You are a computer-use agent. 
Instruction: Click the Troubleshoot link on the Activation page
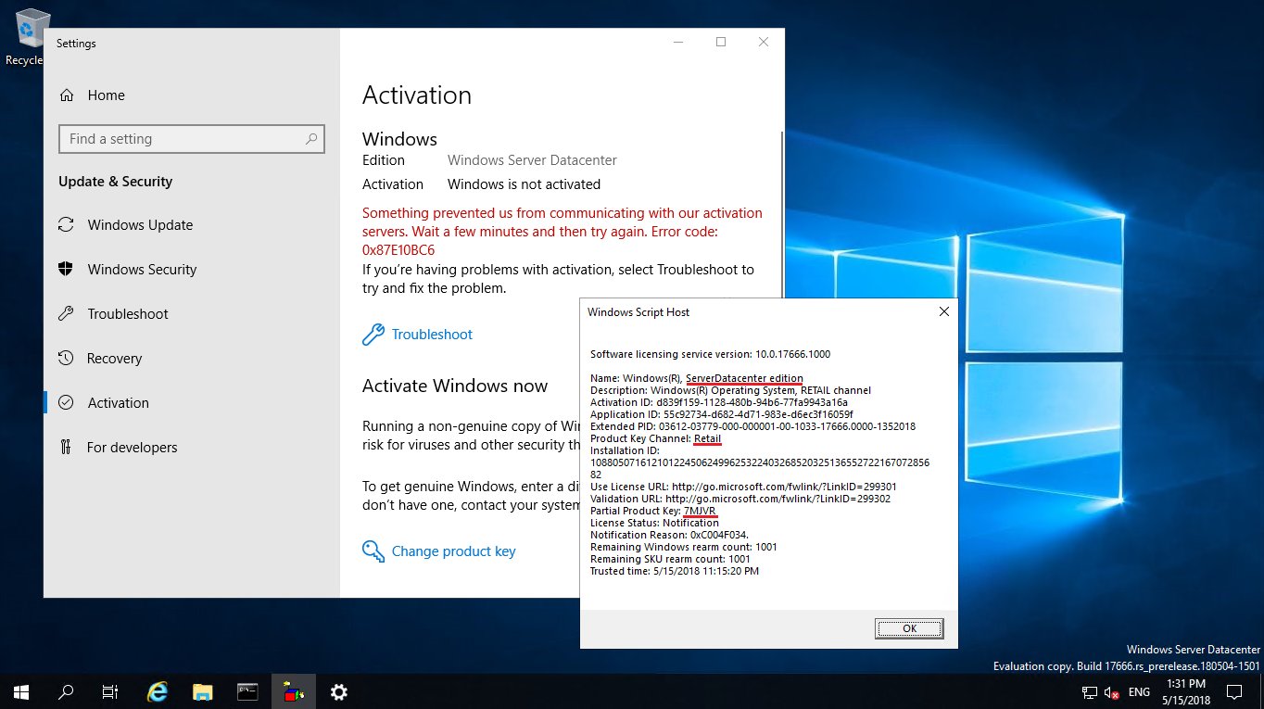click(431, 334)
